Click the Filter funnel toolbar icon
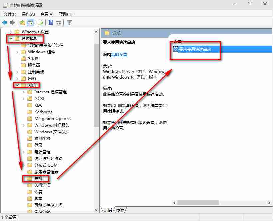 pos(69,23)
